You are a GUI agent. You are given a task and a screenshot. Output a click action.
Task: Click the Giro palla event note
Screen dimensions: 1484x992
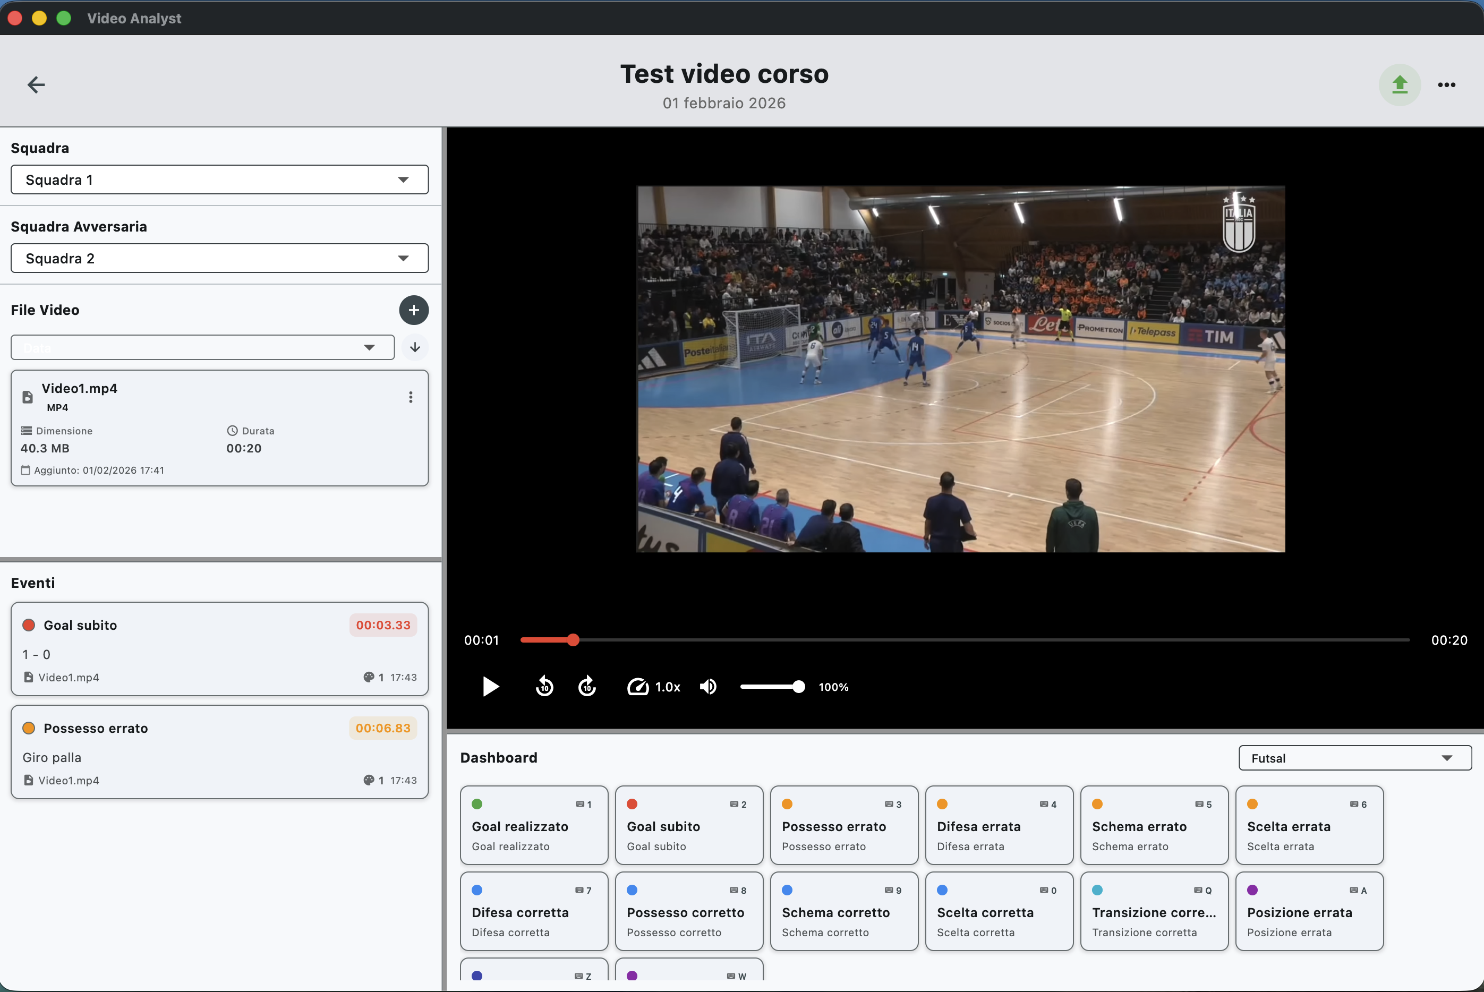(x=52, y=757)
